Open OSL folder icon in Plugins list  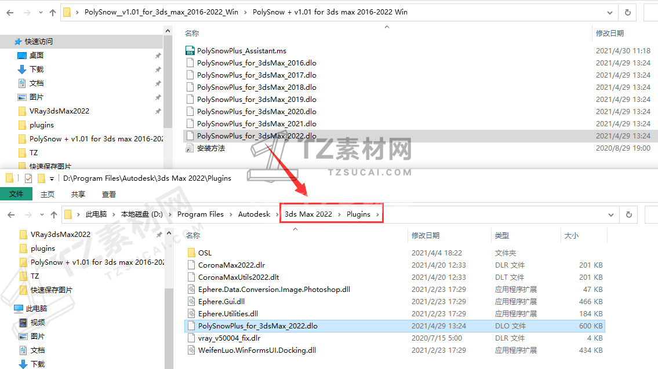point(191,253)
